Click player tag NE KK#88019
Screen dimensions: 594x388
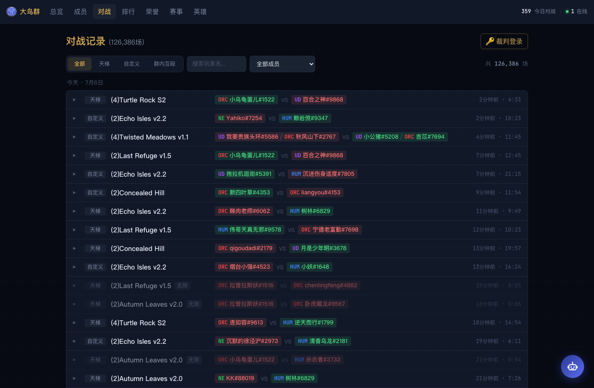tap(236, 378)
